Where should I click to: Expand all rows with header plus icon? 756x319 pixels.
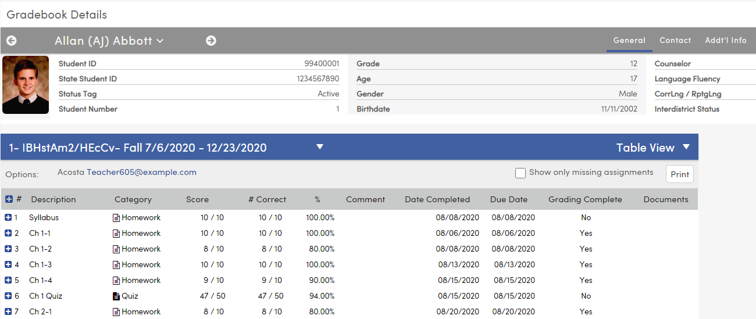click(x=9, y=199)
